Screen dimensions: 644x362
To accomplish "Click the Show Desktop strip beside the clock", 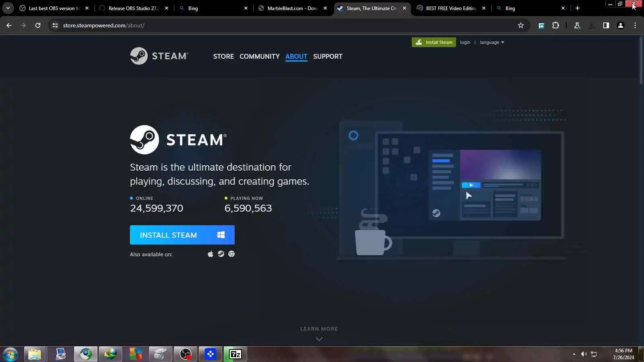I will coord(641,354).
